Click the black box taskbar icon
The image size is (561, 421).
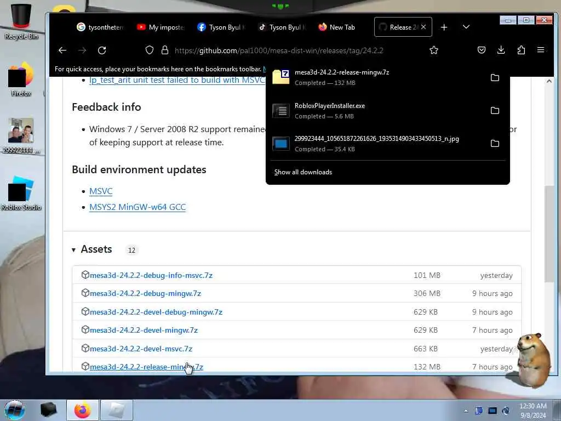click(48, 410)
